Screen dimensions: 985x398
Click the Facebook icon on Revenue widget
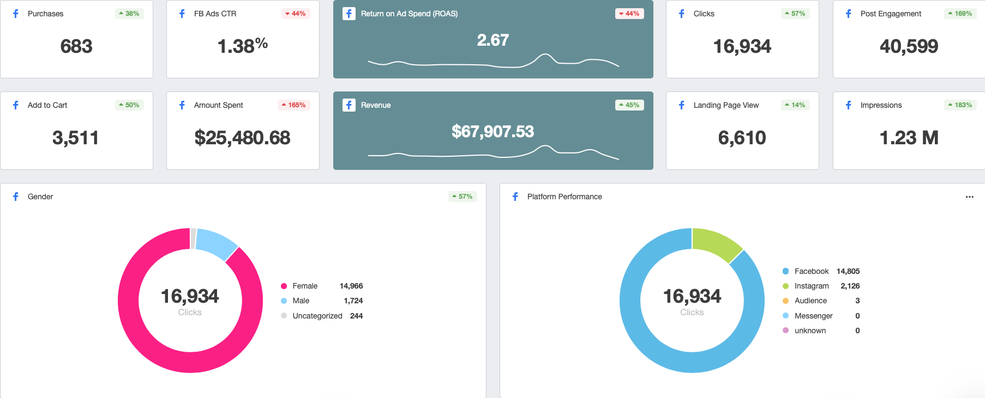click(x=349, y=105)
